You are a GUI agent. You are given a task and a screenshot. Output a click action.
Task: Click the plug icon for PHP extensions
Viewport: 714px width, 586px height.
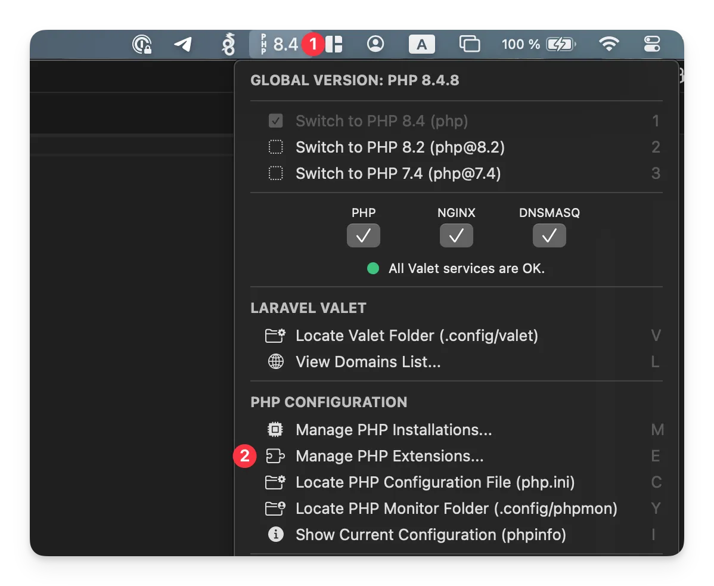275,456
